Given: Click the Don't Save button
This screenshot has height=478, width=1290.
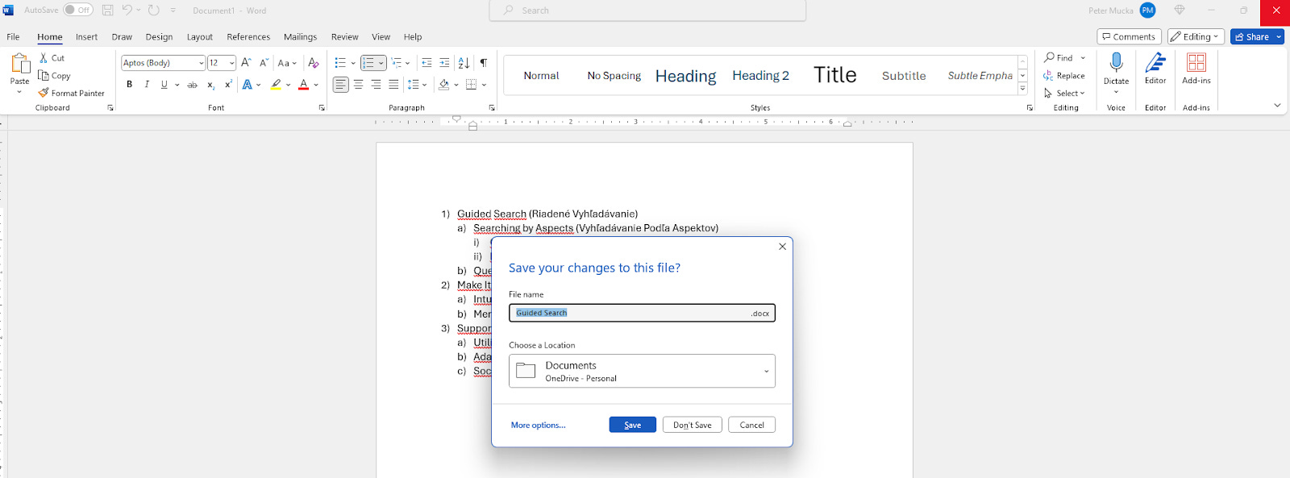Looking at the screenshot, I should coord(693,425).
